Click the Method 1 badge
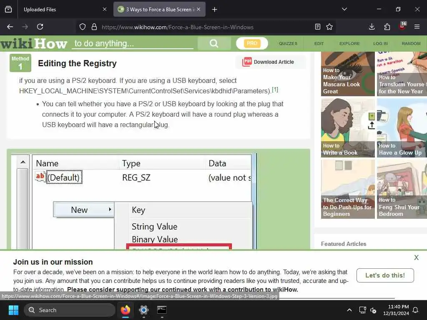 (20, 63)
